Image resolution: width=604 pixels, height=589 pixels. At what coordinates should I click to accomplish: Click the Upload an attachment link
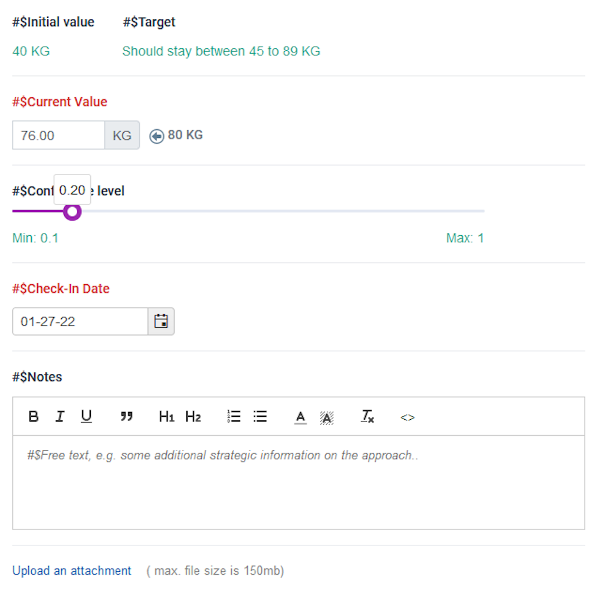pos(71,570)
